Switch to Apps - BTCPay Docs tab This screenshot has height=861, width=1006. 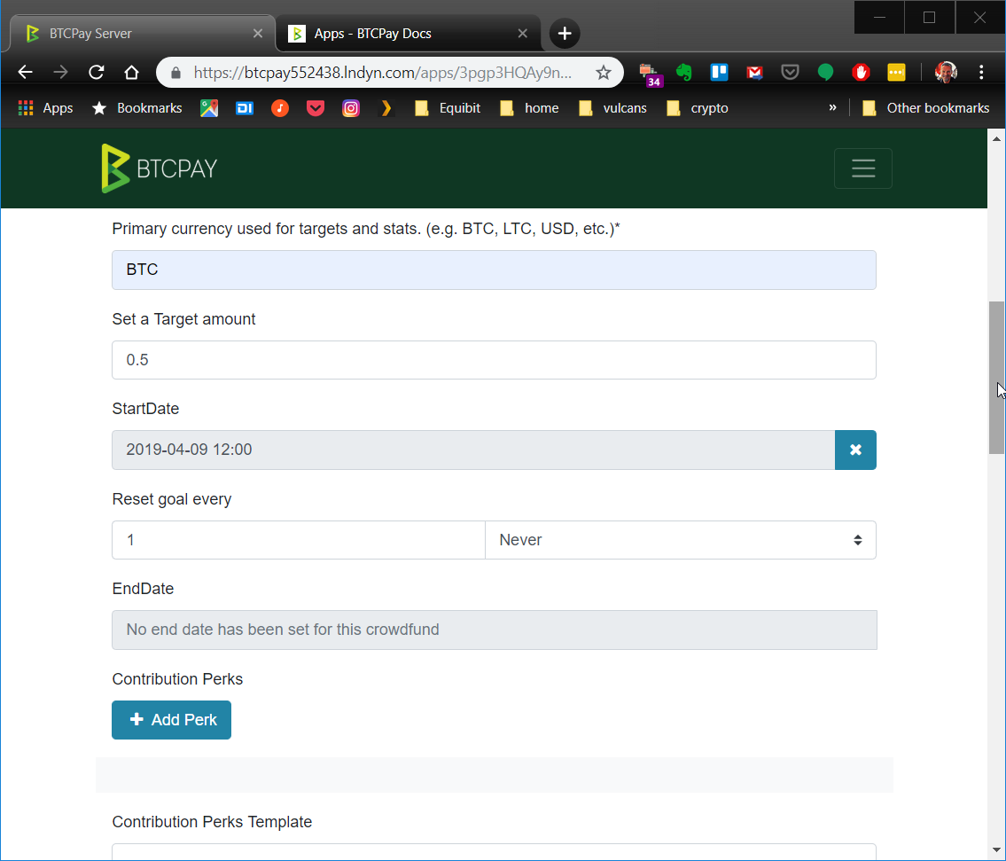tap(408, 34)
